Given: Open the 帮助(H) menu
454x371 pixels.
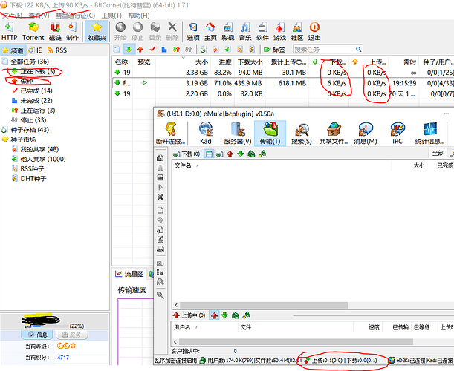Looking at the screenshot, I should 139,16.
